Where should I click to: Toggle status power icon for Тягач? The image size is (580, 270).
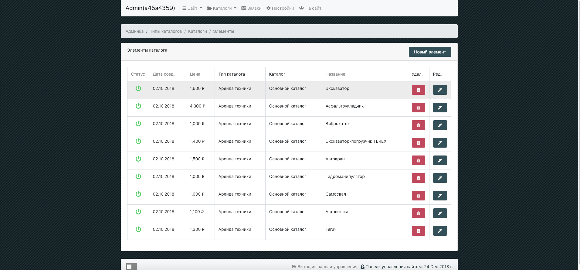point(138,229)
